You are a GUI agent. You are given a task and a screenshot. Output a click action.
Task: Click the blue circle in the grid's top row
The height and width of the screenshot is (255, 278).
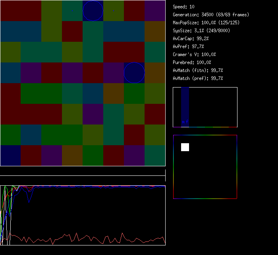click(x=93, y=10)
